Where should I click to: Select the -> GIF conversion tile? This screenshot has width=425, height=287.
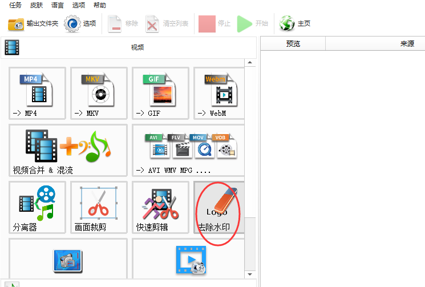160,93
